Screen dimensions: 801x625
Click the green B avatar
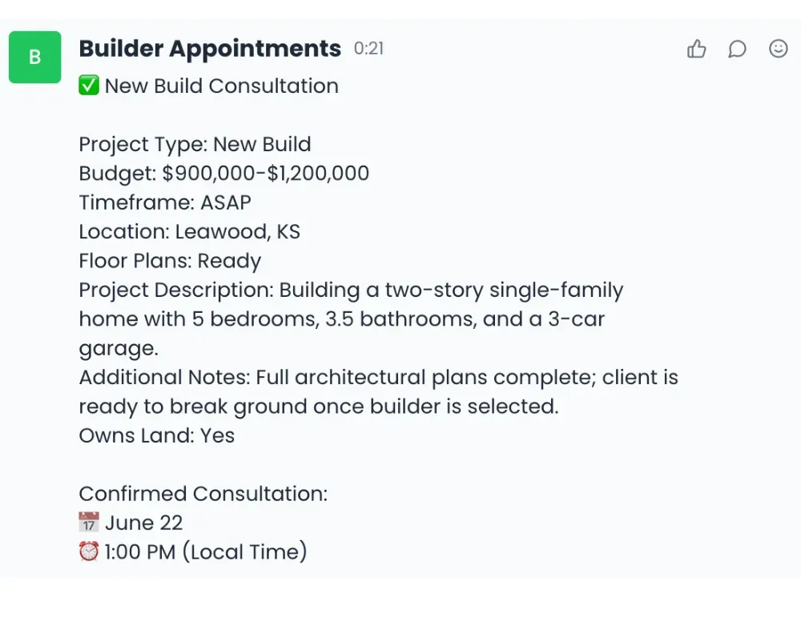35,58
